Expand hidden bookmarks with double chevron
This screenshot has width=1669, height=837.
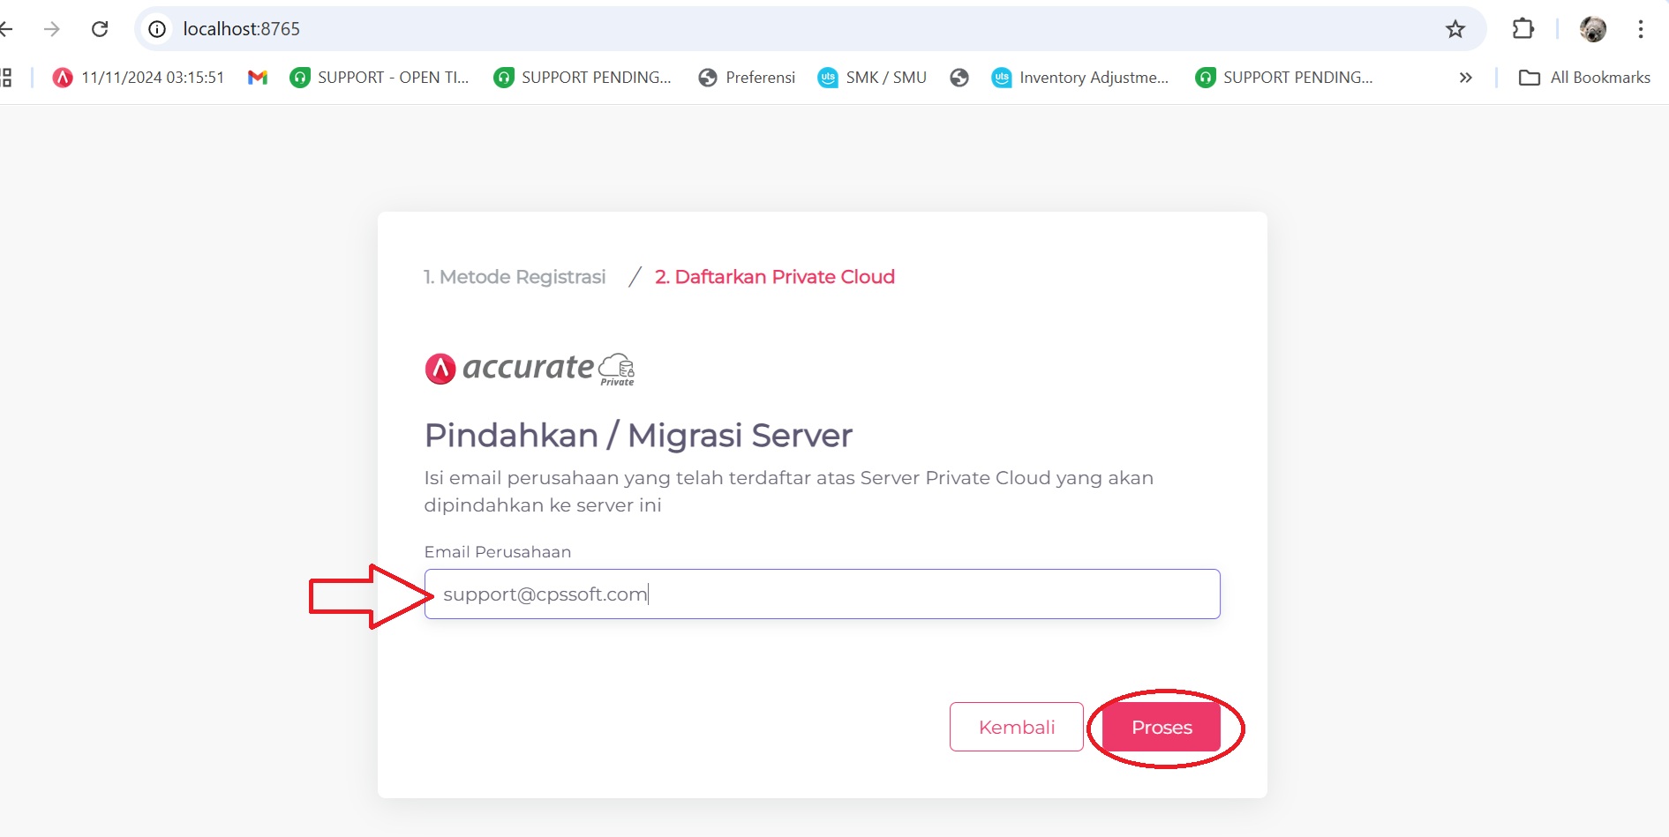(1465, 78)
